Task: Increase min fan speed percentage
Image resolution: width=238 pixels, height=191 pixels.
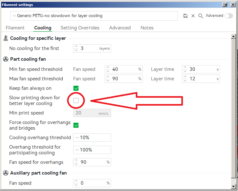Action: [108, 67]
